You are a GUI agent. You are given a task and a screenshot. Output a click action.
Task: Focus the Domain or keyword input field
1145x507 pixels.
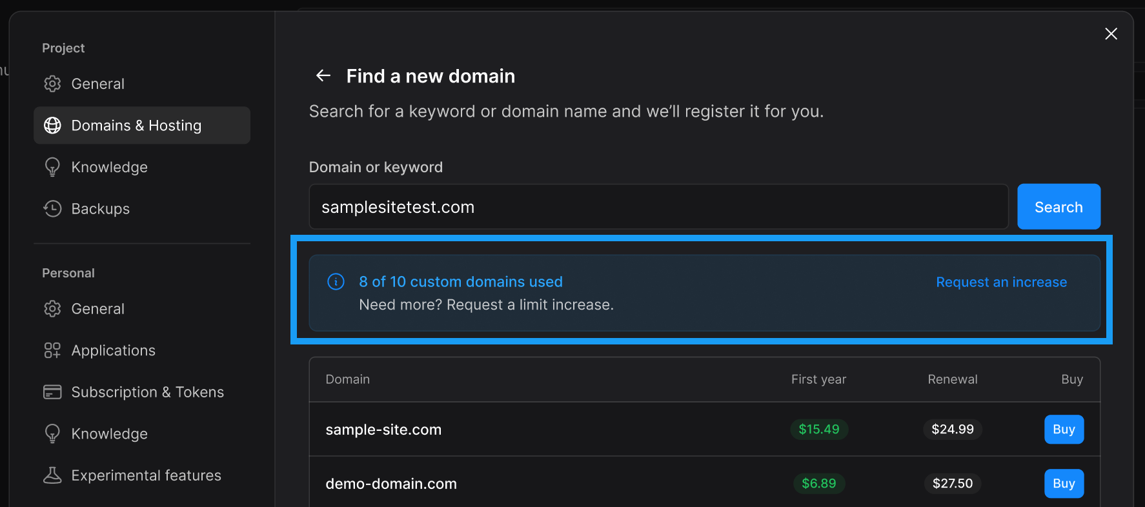pyautogui.click(x=658, y=207)
